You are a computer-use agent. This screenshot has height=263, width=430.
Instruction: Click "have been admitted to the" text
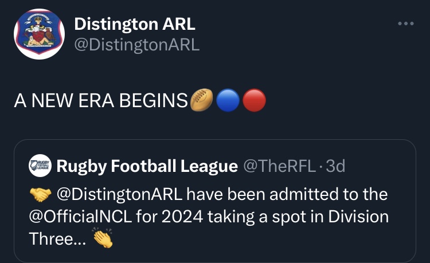[287, 195]
